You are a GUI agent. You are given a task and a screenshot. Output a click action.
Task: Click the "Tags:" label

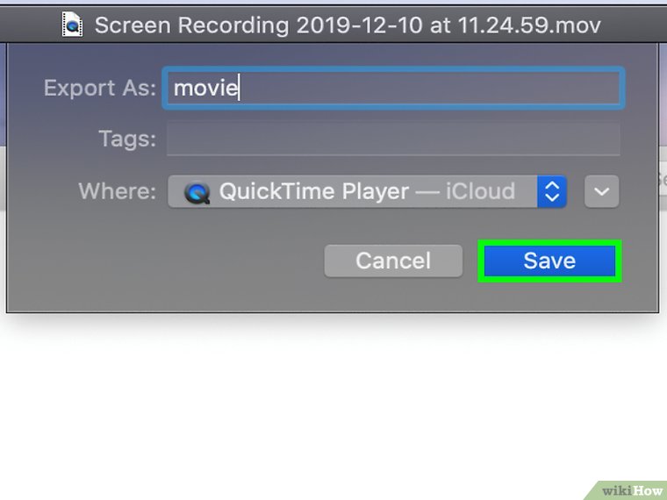127,139
